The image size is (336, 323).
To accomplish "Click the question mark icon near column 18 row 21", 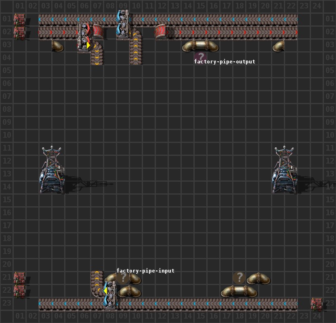I will point(240,278).
